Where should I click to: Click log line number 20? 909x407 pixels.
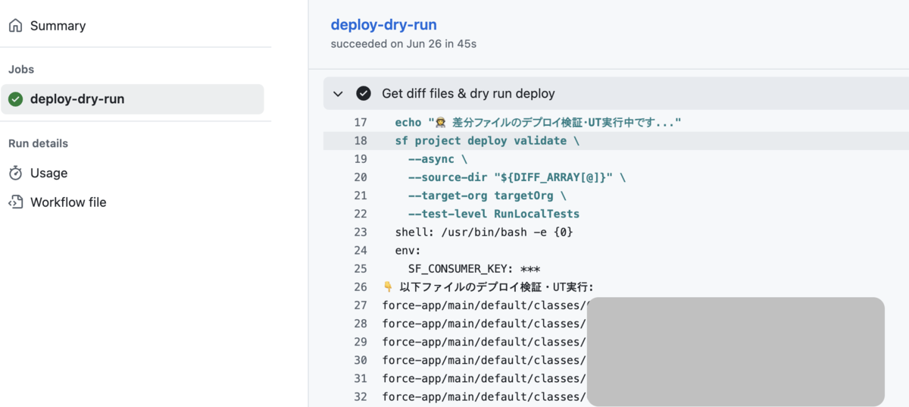click(361, 177)
